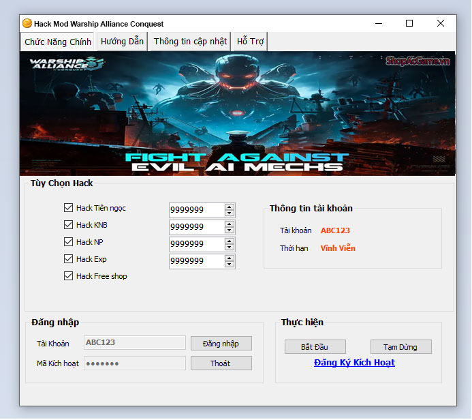Screen dimensions: 472x420
Task: Click the gold coin app icon in title bar
Action: pos(27,23)
